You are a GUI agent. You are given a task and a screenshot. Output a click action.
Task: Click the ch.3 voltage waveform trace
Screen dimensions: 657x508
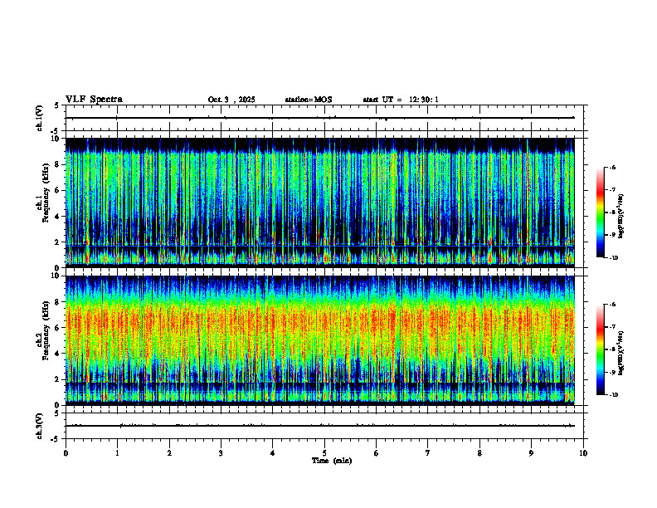pos(320,426)
